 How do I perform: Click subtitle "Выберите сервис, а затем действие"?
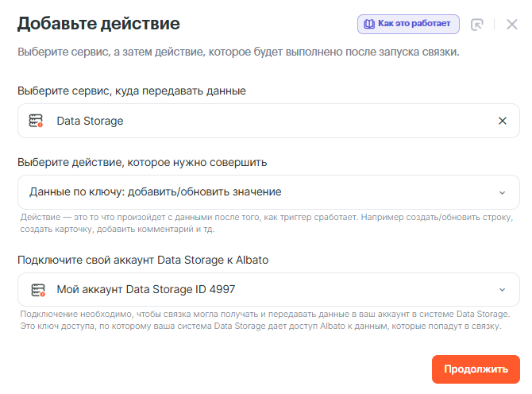pos(238,52)
